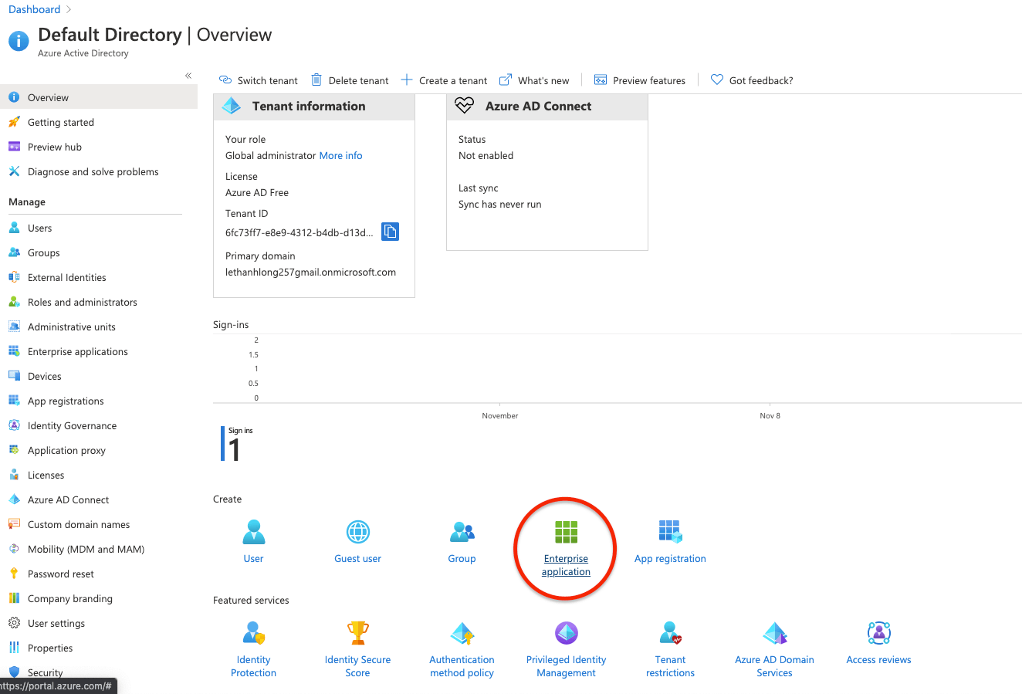1022x694 pixels.
Task: Click the Azure AD Domain Services icon
Action: click(775, 633)
